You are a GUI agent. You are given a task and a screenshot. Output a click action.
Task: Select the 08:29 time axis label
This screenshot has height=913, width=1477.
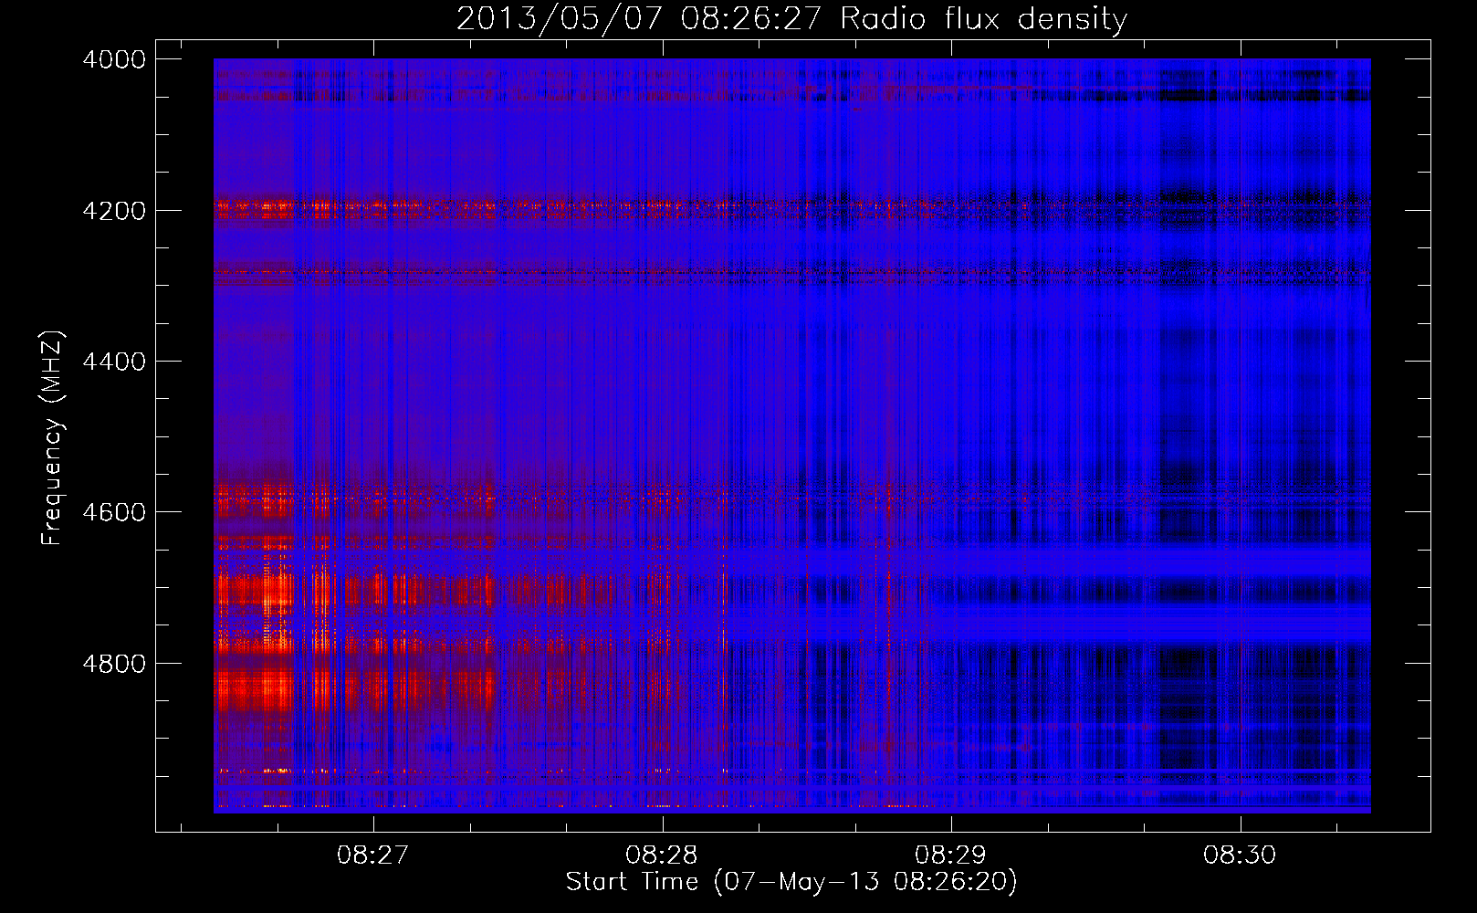[950, 855]
